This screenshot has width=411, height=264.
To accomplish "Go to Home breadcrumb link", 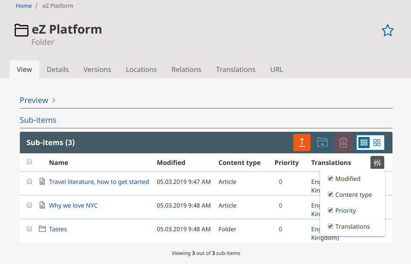I will pos(24,6).
